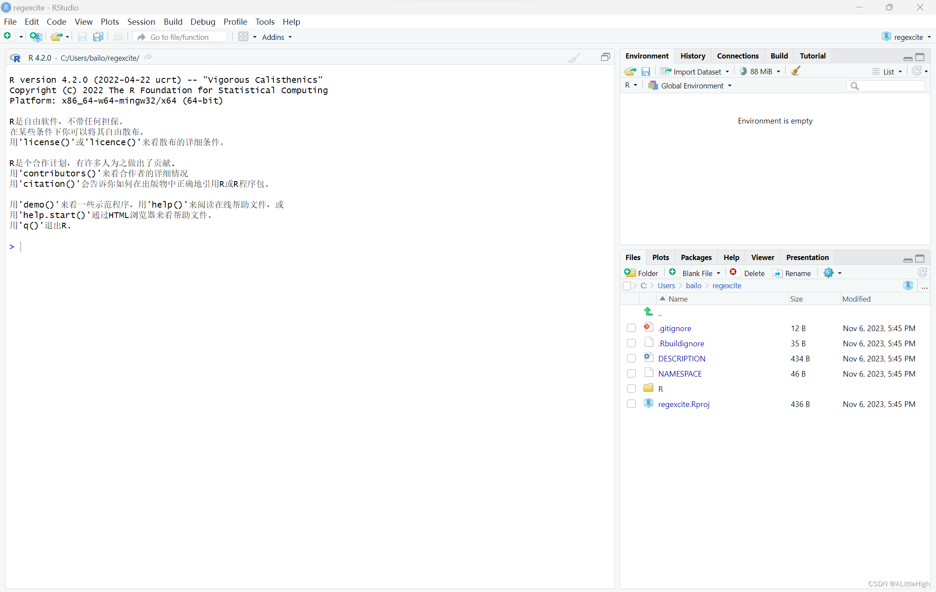Click the Environment search field
Screen dimensions: 936x592
(x=885, y=86)
